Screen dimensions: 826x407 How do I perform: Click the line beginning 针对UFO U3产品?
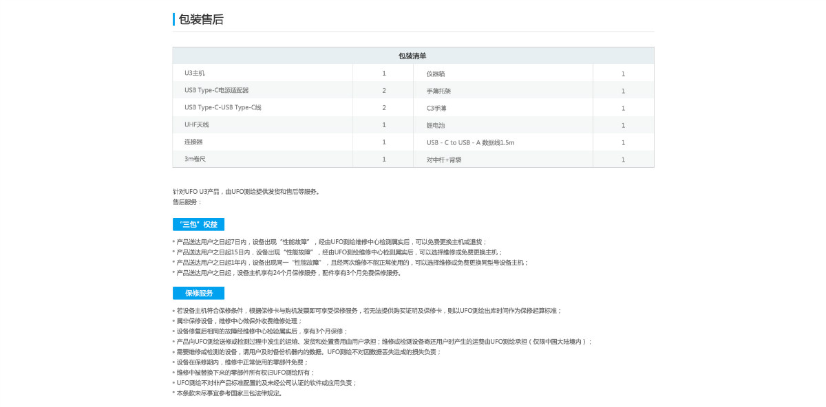tap(246, 192)
